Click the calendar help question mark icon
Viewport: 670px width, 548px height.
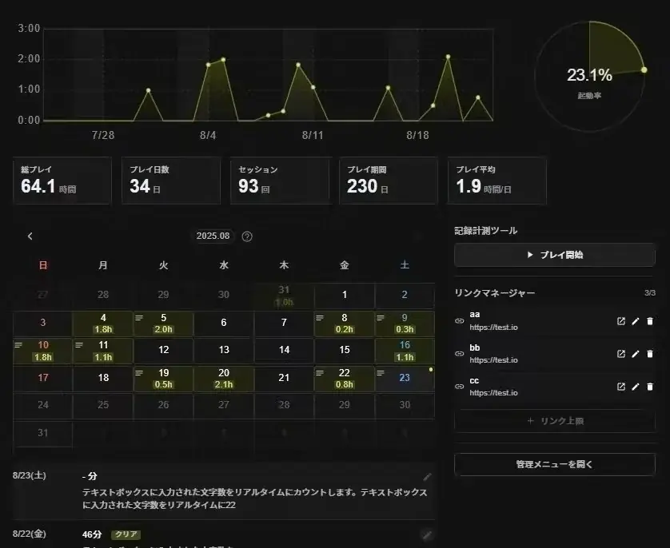[247, 236]
